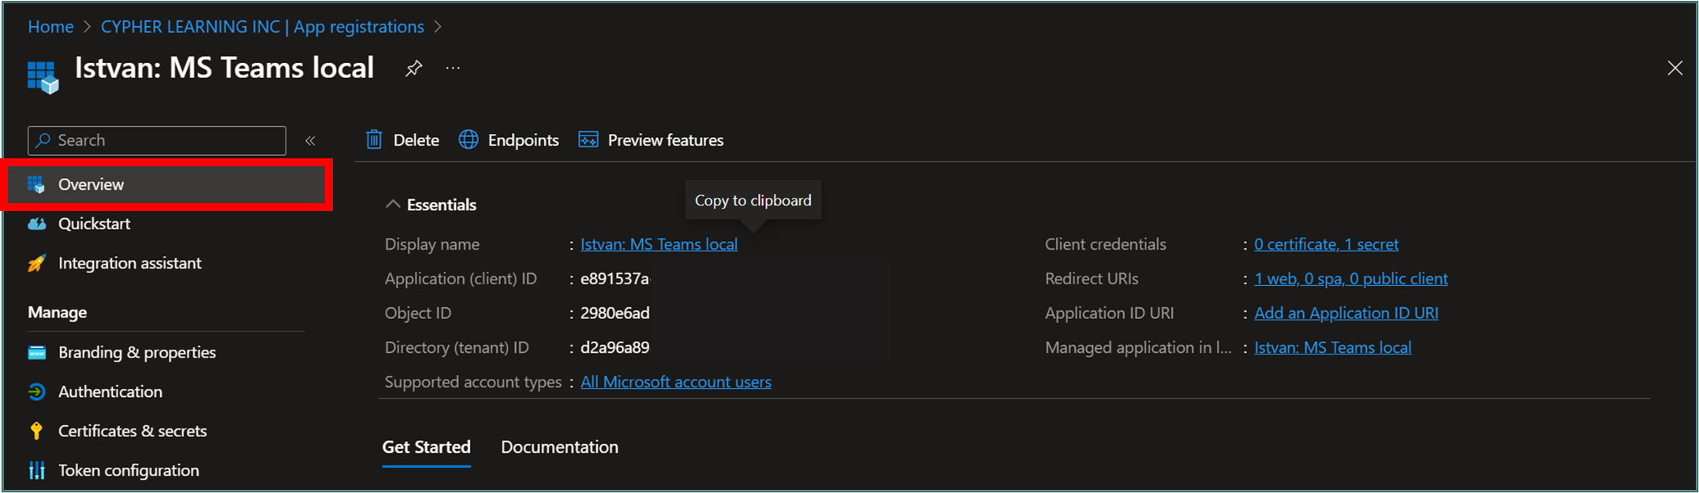Image resolution: width=1699 pixels, height=493 pixels.
Task: Open Certificates & secrets
Action: click(132, 431)
